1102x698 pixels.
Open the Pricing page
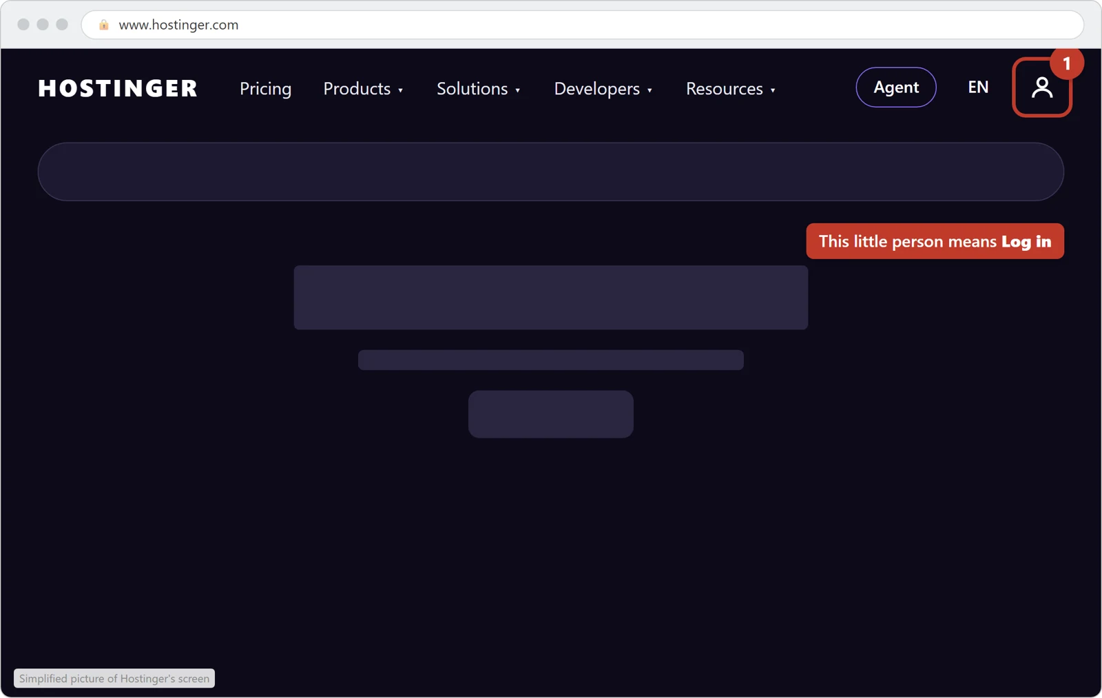pos(265,89)
